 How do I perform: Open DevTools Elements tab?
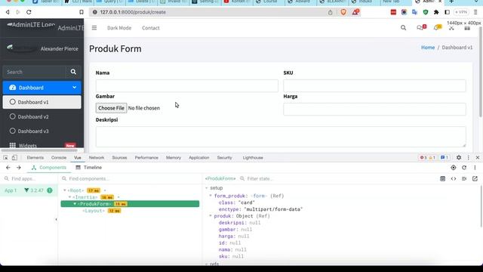35,158
